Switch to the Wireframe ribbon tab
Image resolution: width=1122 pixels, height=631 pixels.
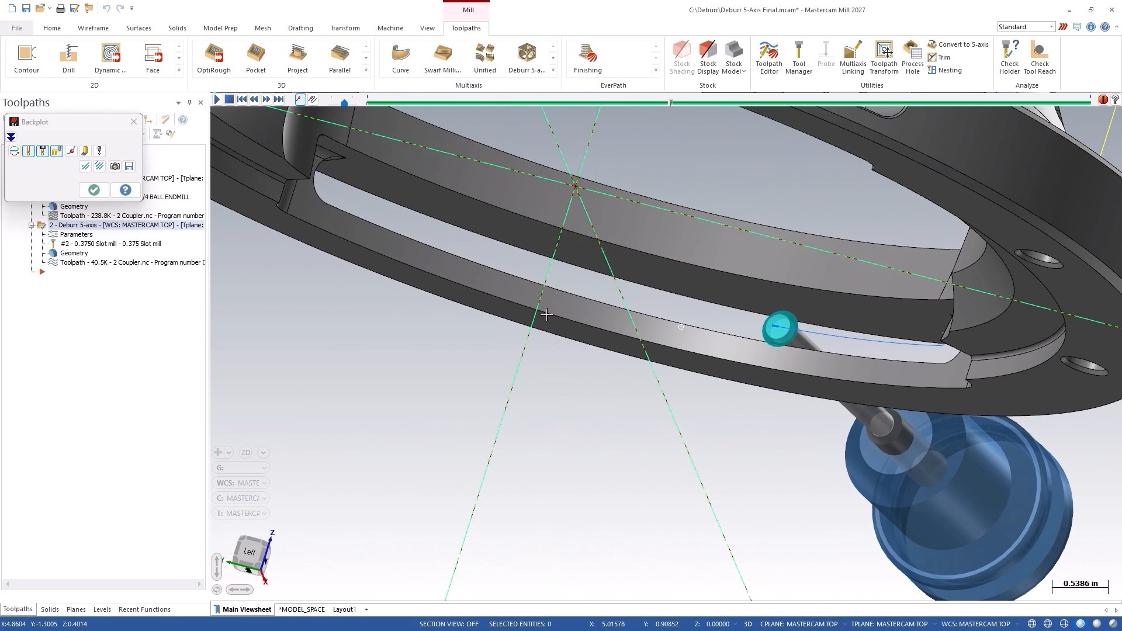click(x=93, y=28)
